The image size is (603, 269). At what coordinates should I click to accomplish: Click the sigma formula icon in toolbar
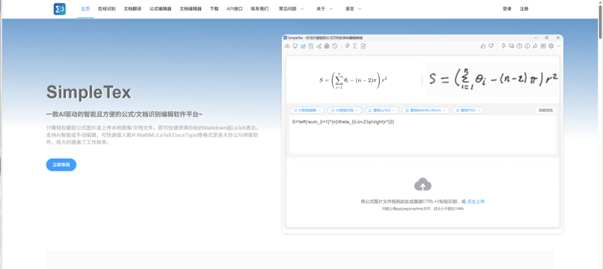tap(355, 46)
